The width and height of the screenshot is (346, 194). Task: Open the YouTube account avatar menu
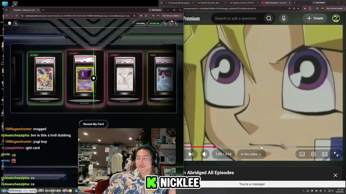tap(336, 18)
